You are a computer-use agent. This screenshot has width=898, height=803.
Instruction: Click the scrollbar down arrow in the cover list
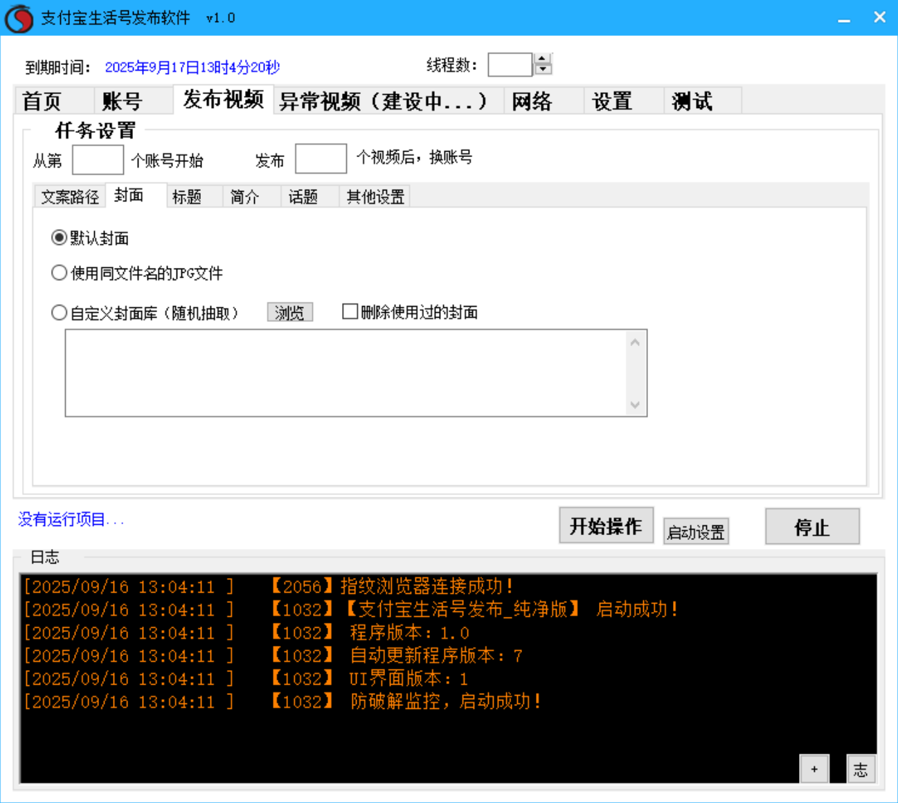click(x=635, y=405)
